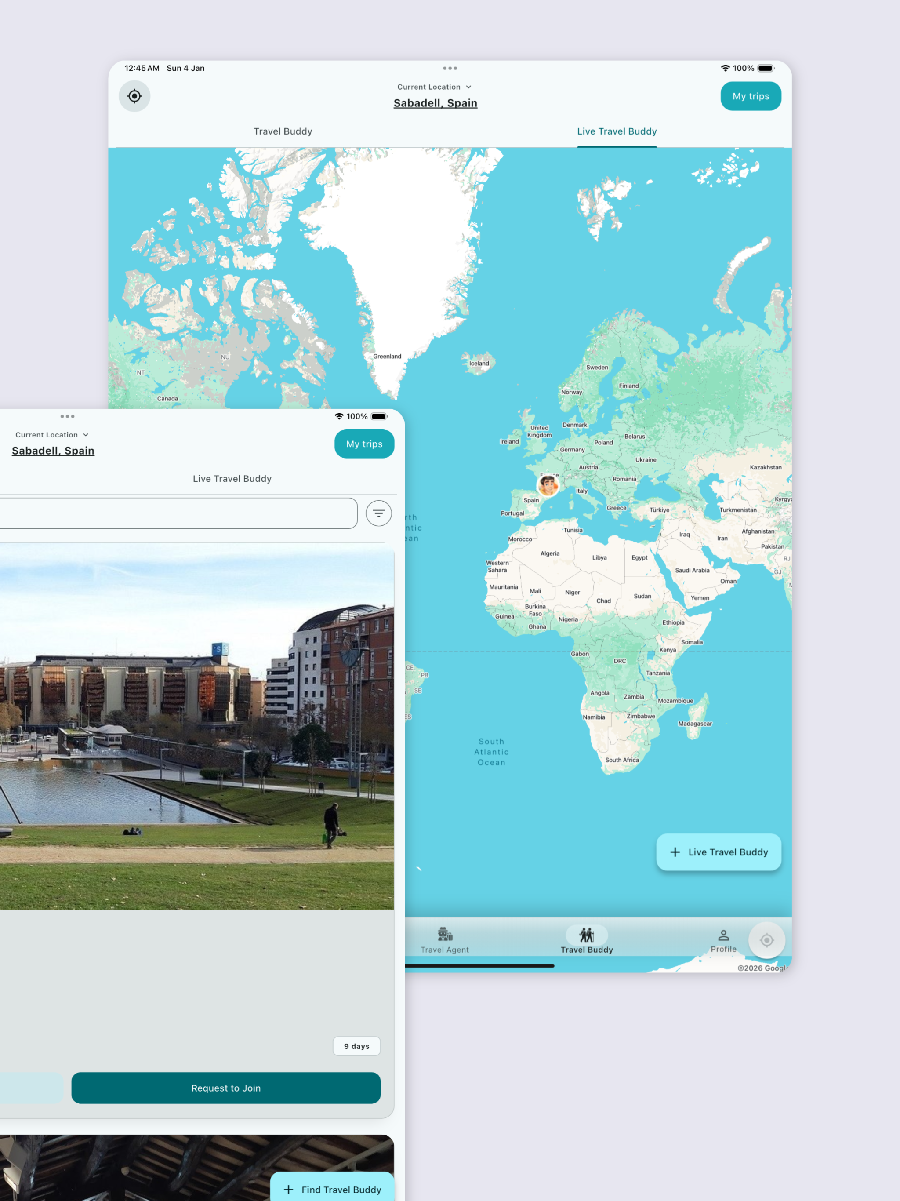Image resolution: width=900 pixels, height=1201 pixels.
Task: Tap the Algeria label on the map
Action: pyautogui.click(x=550, y=554)
